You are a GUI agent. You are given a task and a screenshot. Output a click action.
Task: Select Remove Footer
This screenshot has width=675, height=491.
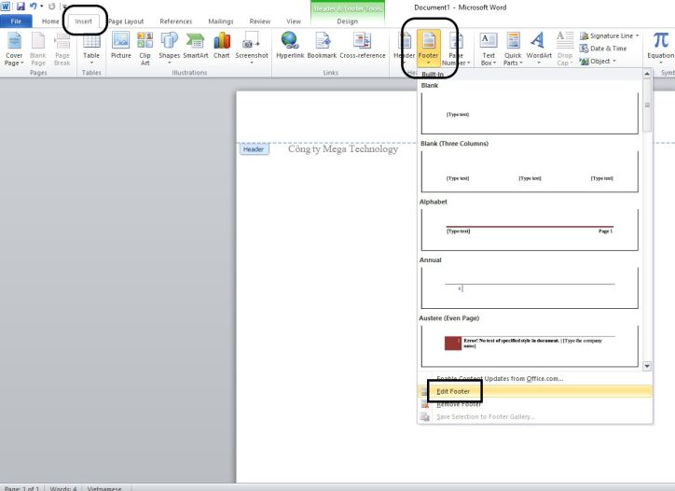coord(534,404)
